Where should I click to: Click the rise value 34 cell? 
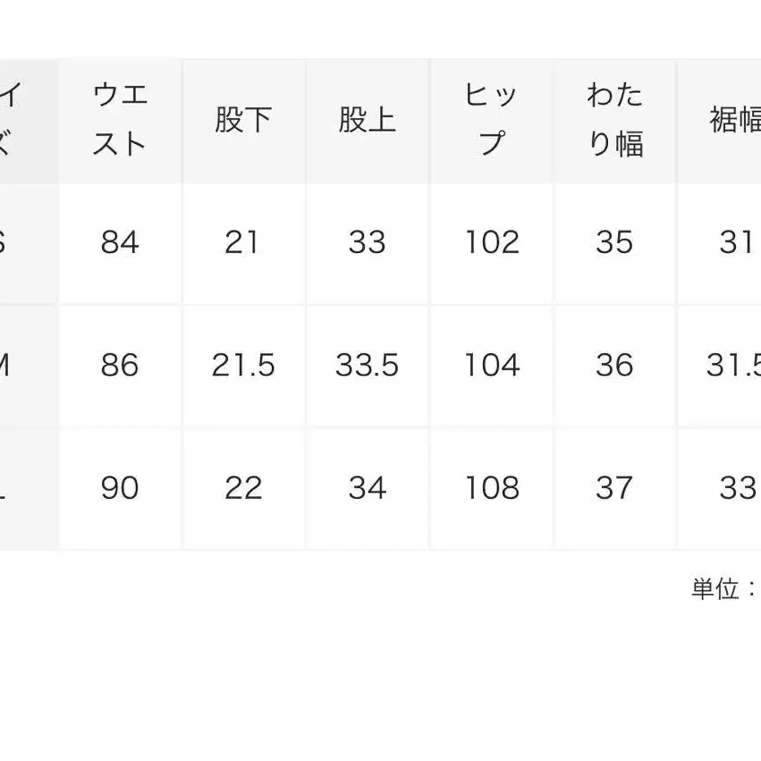pyautogui.click(x=367, y=487)
